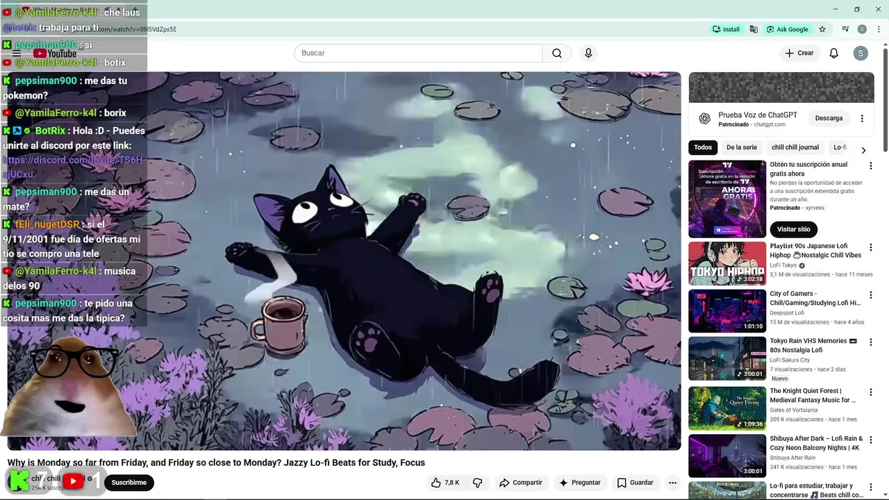Click the Subscribe (Suscribirme) button
The image size is (889, 500).
click(129, 483)
